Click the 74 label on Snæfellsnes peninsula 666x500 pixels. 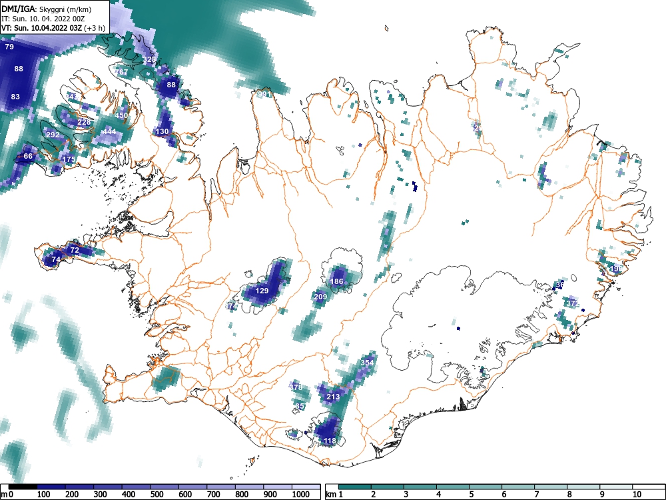[56, 259]
